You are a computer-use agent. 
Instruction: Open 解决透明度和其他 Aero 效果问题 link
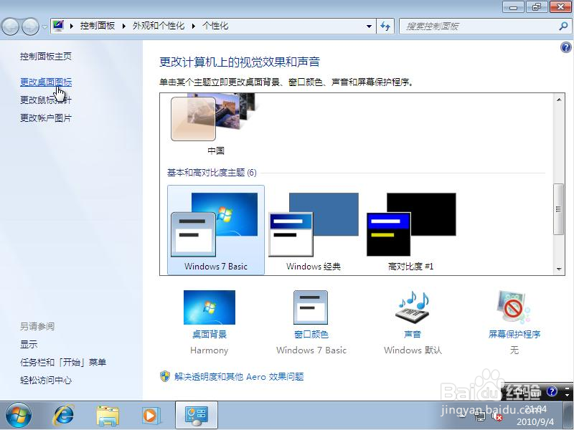click(x=239, y=377)
